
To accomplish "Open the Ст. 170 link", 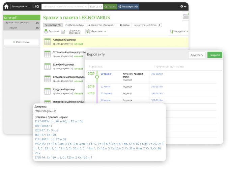I will [x=51, y=135].
